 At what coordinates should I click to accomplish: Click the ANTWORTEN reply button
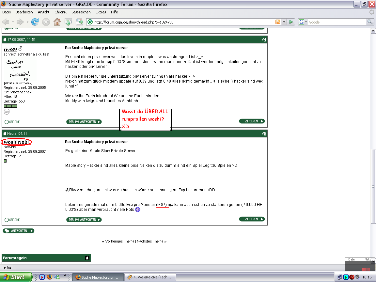point(18,231)
